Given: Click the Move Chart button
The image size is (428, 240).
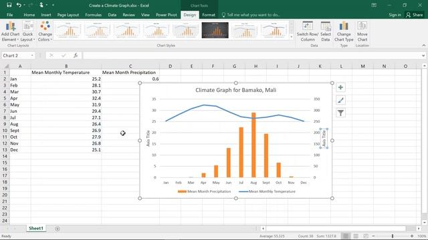Looking at the screenshot, I should [362, 31].
